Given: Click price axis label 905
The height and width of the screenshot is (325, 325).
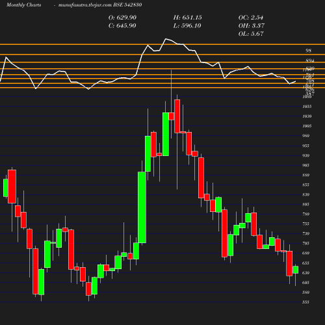Looking at the screenshot, I should 305,165.
